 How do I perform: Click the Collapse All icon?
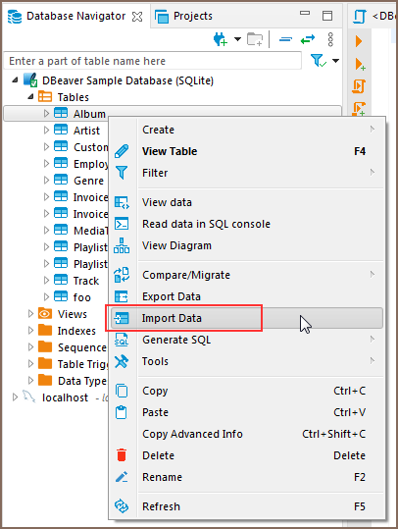coord(285,39)
